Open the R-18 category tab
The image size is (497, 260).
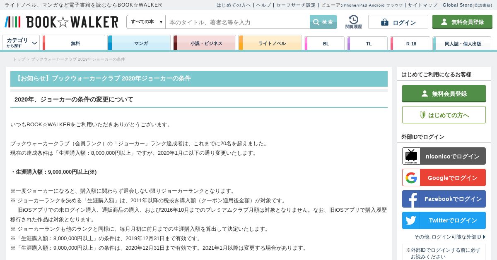pyautogui.click(x=410, y=43)
